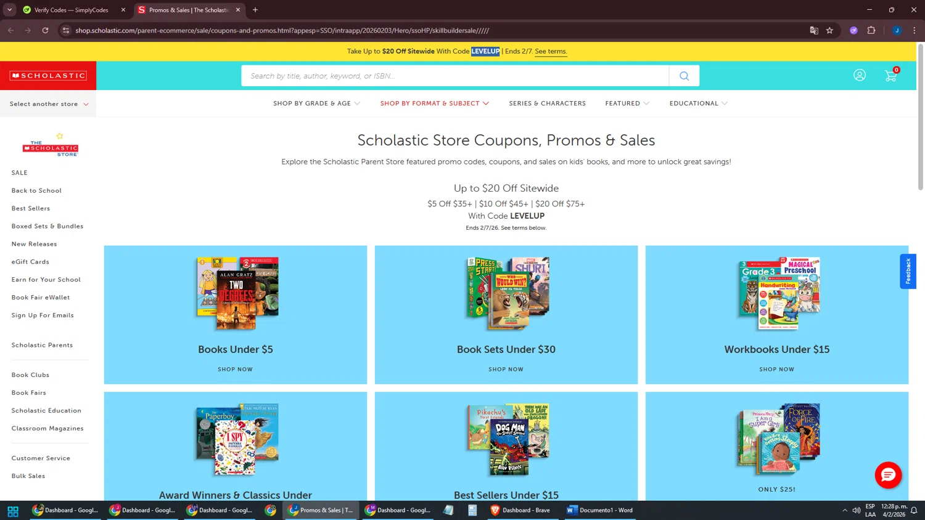
Task: Open the calculator icon in the taskbar
Action: click(x=472, y=510)
